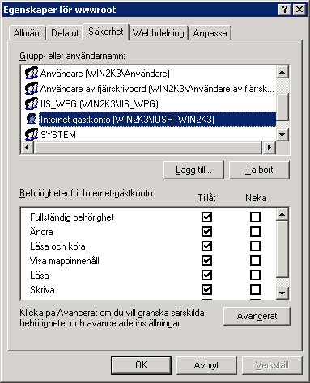
Task: Click the user list scroll-down arrow
Action: pos(282,134)
